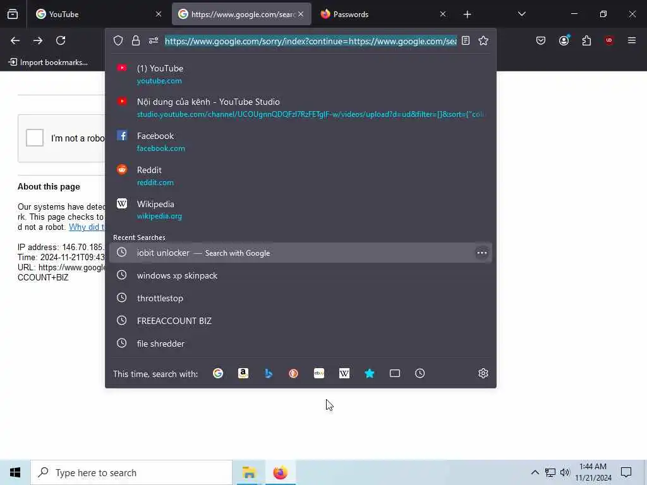Search in History clock shortcut

(420, 373)
